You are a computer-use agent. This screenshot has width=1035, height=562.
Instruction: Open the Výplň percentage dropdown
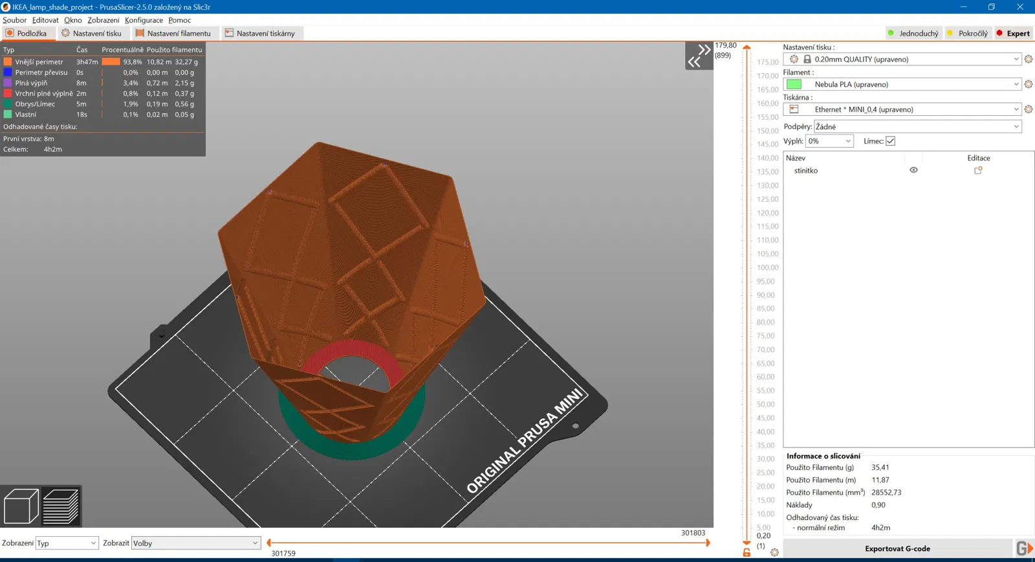point(829,141)
